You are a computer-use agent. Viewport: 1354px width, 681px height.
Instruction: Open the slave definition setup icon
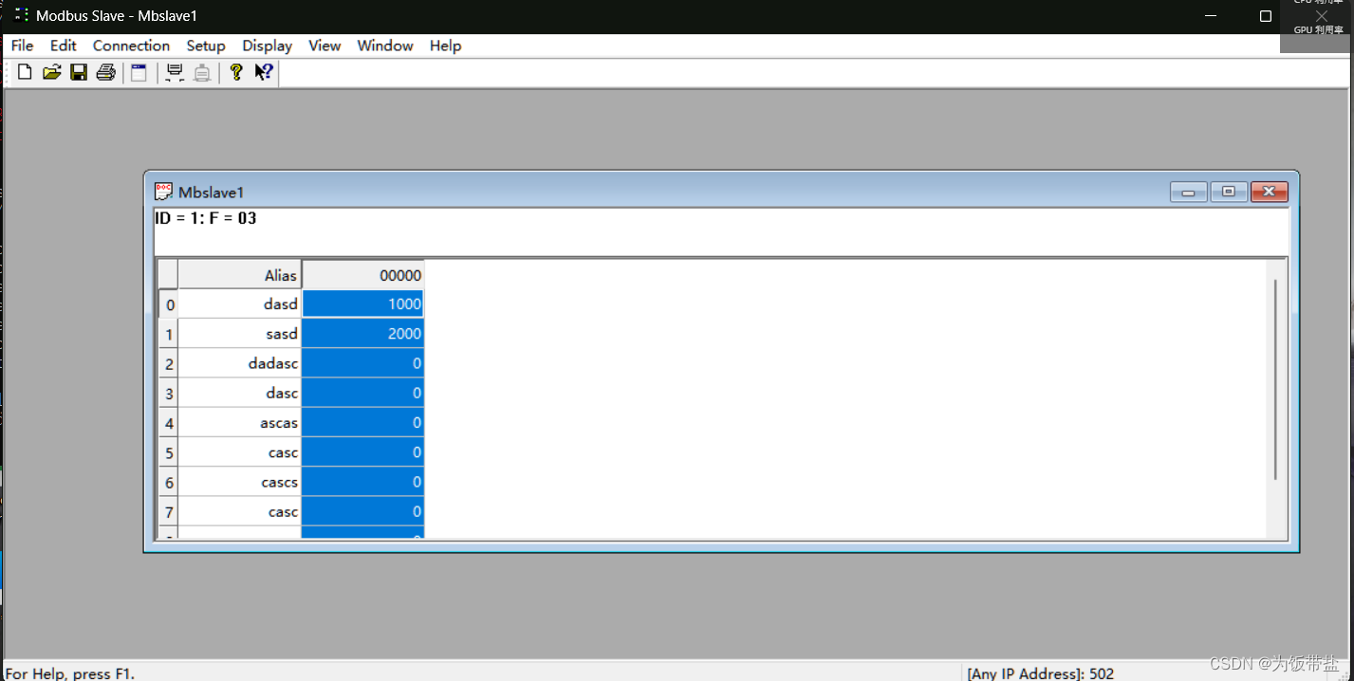coord(139,72)
